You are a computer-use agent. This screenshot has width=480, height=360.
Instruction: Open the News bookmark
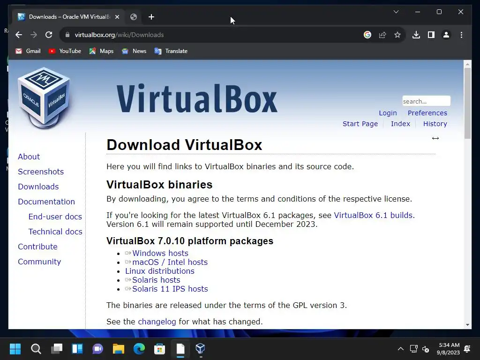[134, 51]
